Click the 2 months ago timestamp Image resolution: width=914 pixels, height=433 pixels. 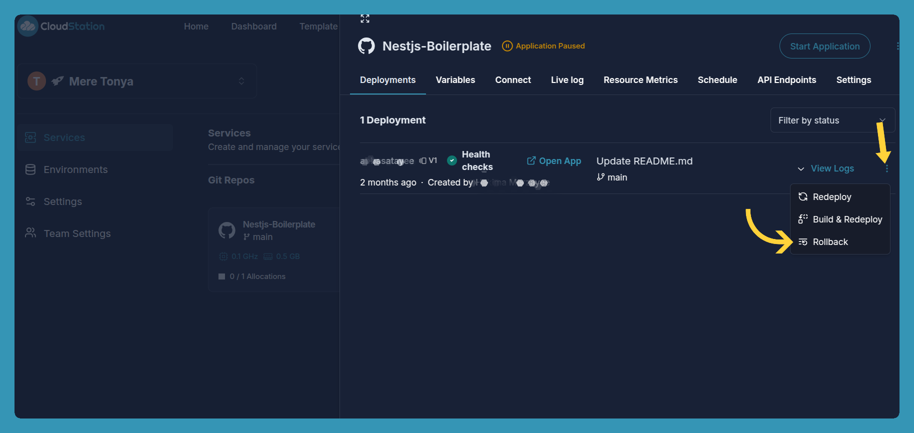click(x=388, y=182)
